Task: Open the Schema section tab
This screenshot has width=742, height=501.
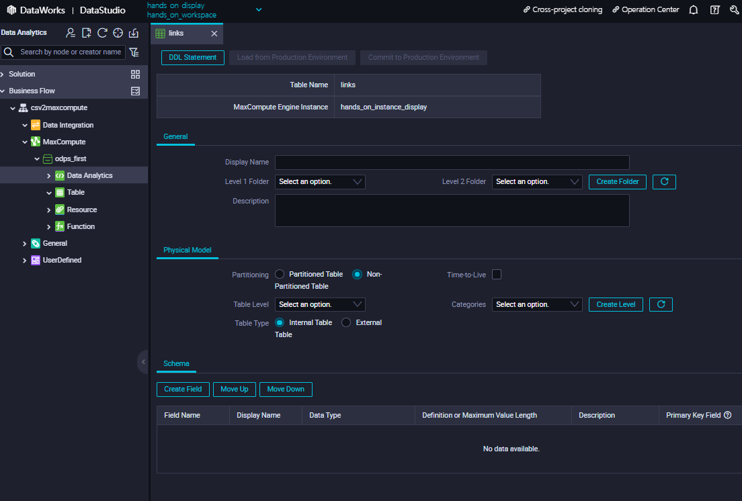Action: (x=176, y=363)
